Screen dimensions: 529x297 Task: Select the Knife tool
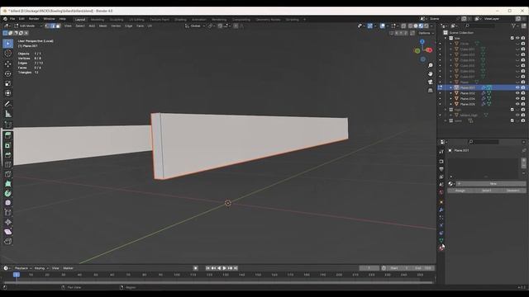pos(7,174)
